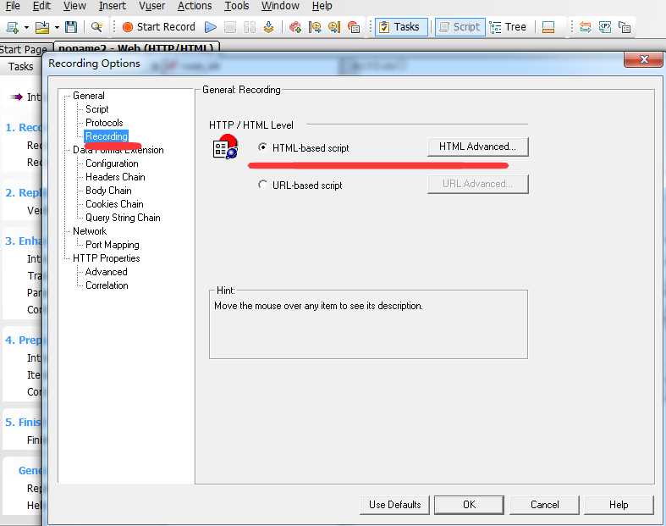Click the Use Defaults button
Image resolution: width=666 pixels, height=526 pixels.
tap(394, 505)
